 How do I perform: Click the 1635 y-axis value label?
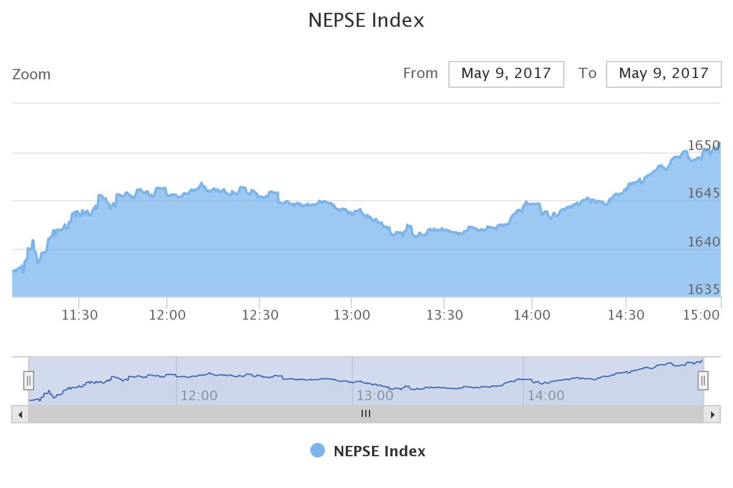704,289
